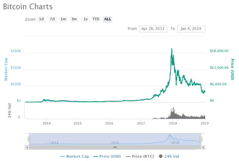Click the ALL zoom button
Image resolution: width=239 pixels, height=161 pixels.
point(108,19)
